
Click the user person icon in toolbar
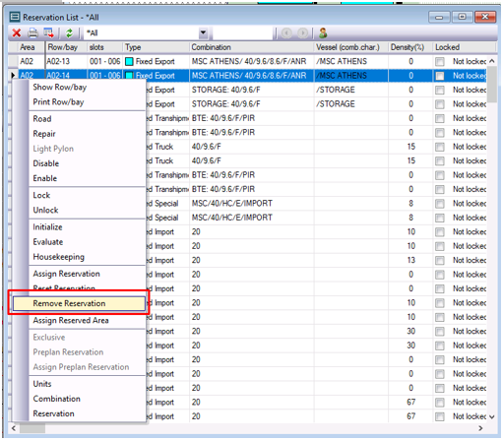[323, 32]
